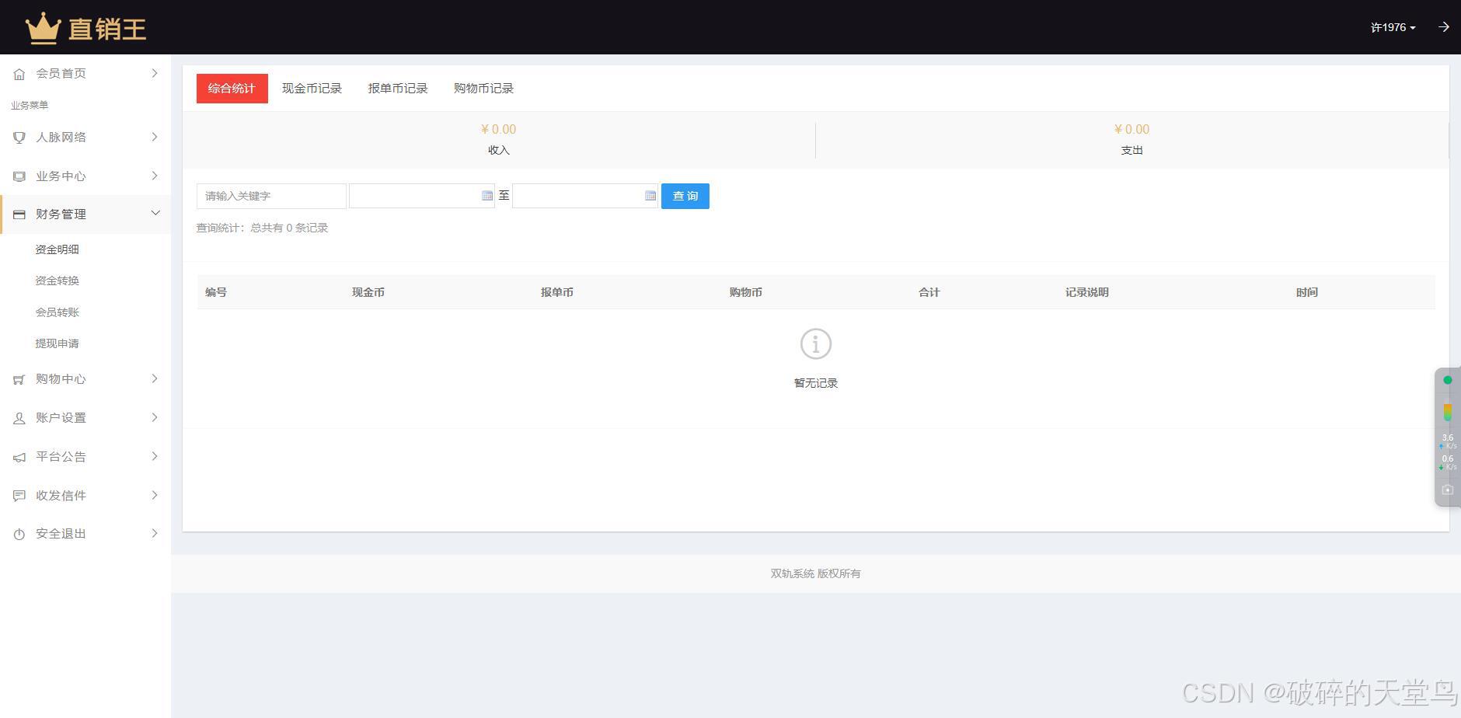Open the end date calendar picker icon
The height and width of the screenshot is (718, 1461).
click(650, 196)
